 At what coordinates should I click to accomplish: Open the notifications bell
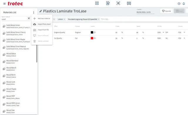[x=184, y=4]
